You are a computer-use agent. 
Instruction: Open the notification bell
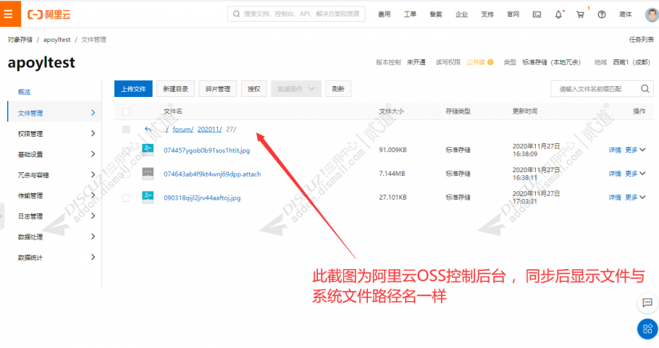(558, 14)
